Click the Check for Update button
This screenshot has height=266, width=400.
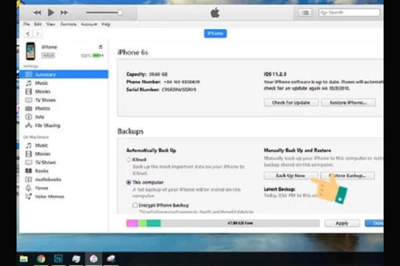(291, 103)
